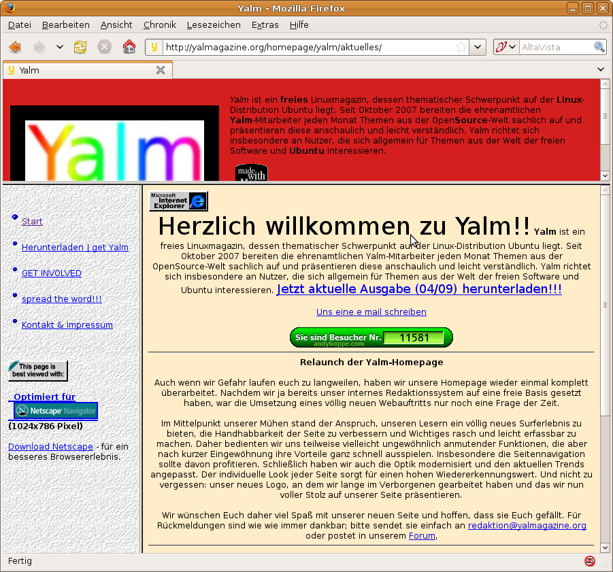Click the Back arrow navigation button
This screenshot has width=613, height=572.
(15, 48)
